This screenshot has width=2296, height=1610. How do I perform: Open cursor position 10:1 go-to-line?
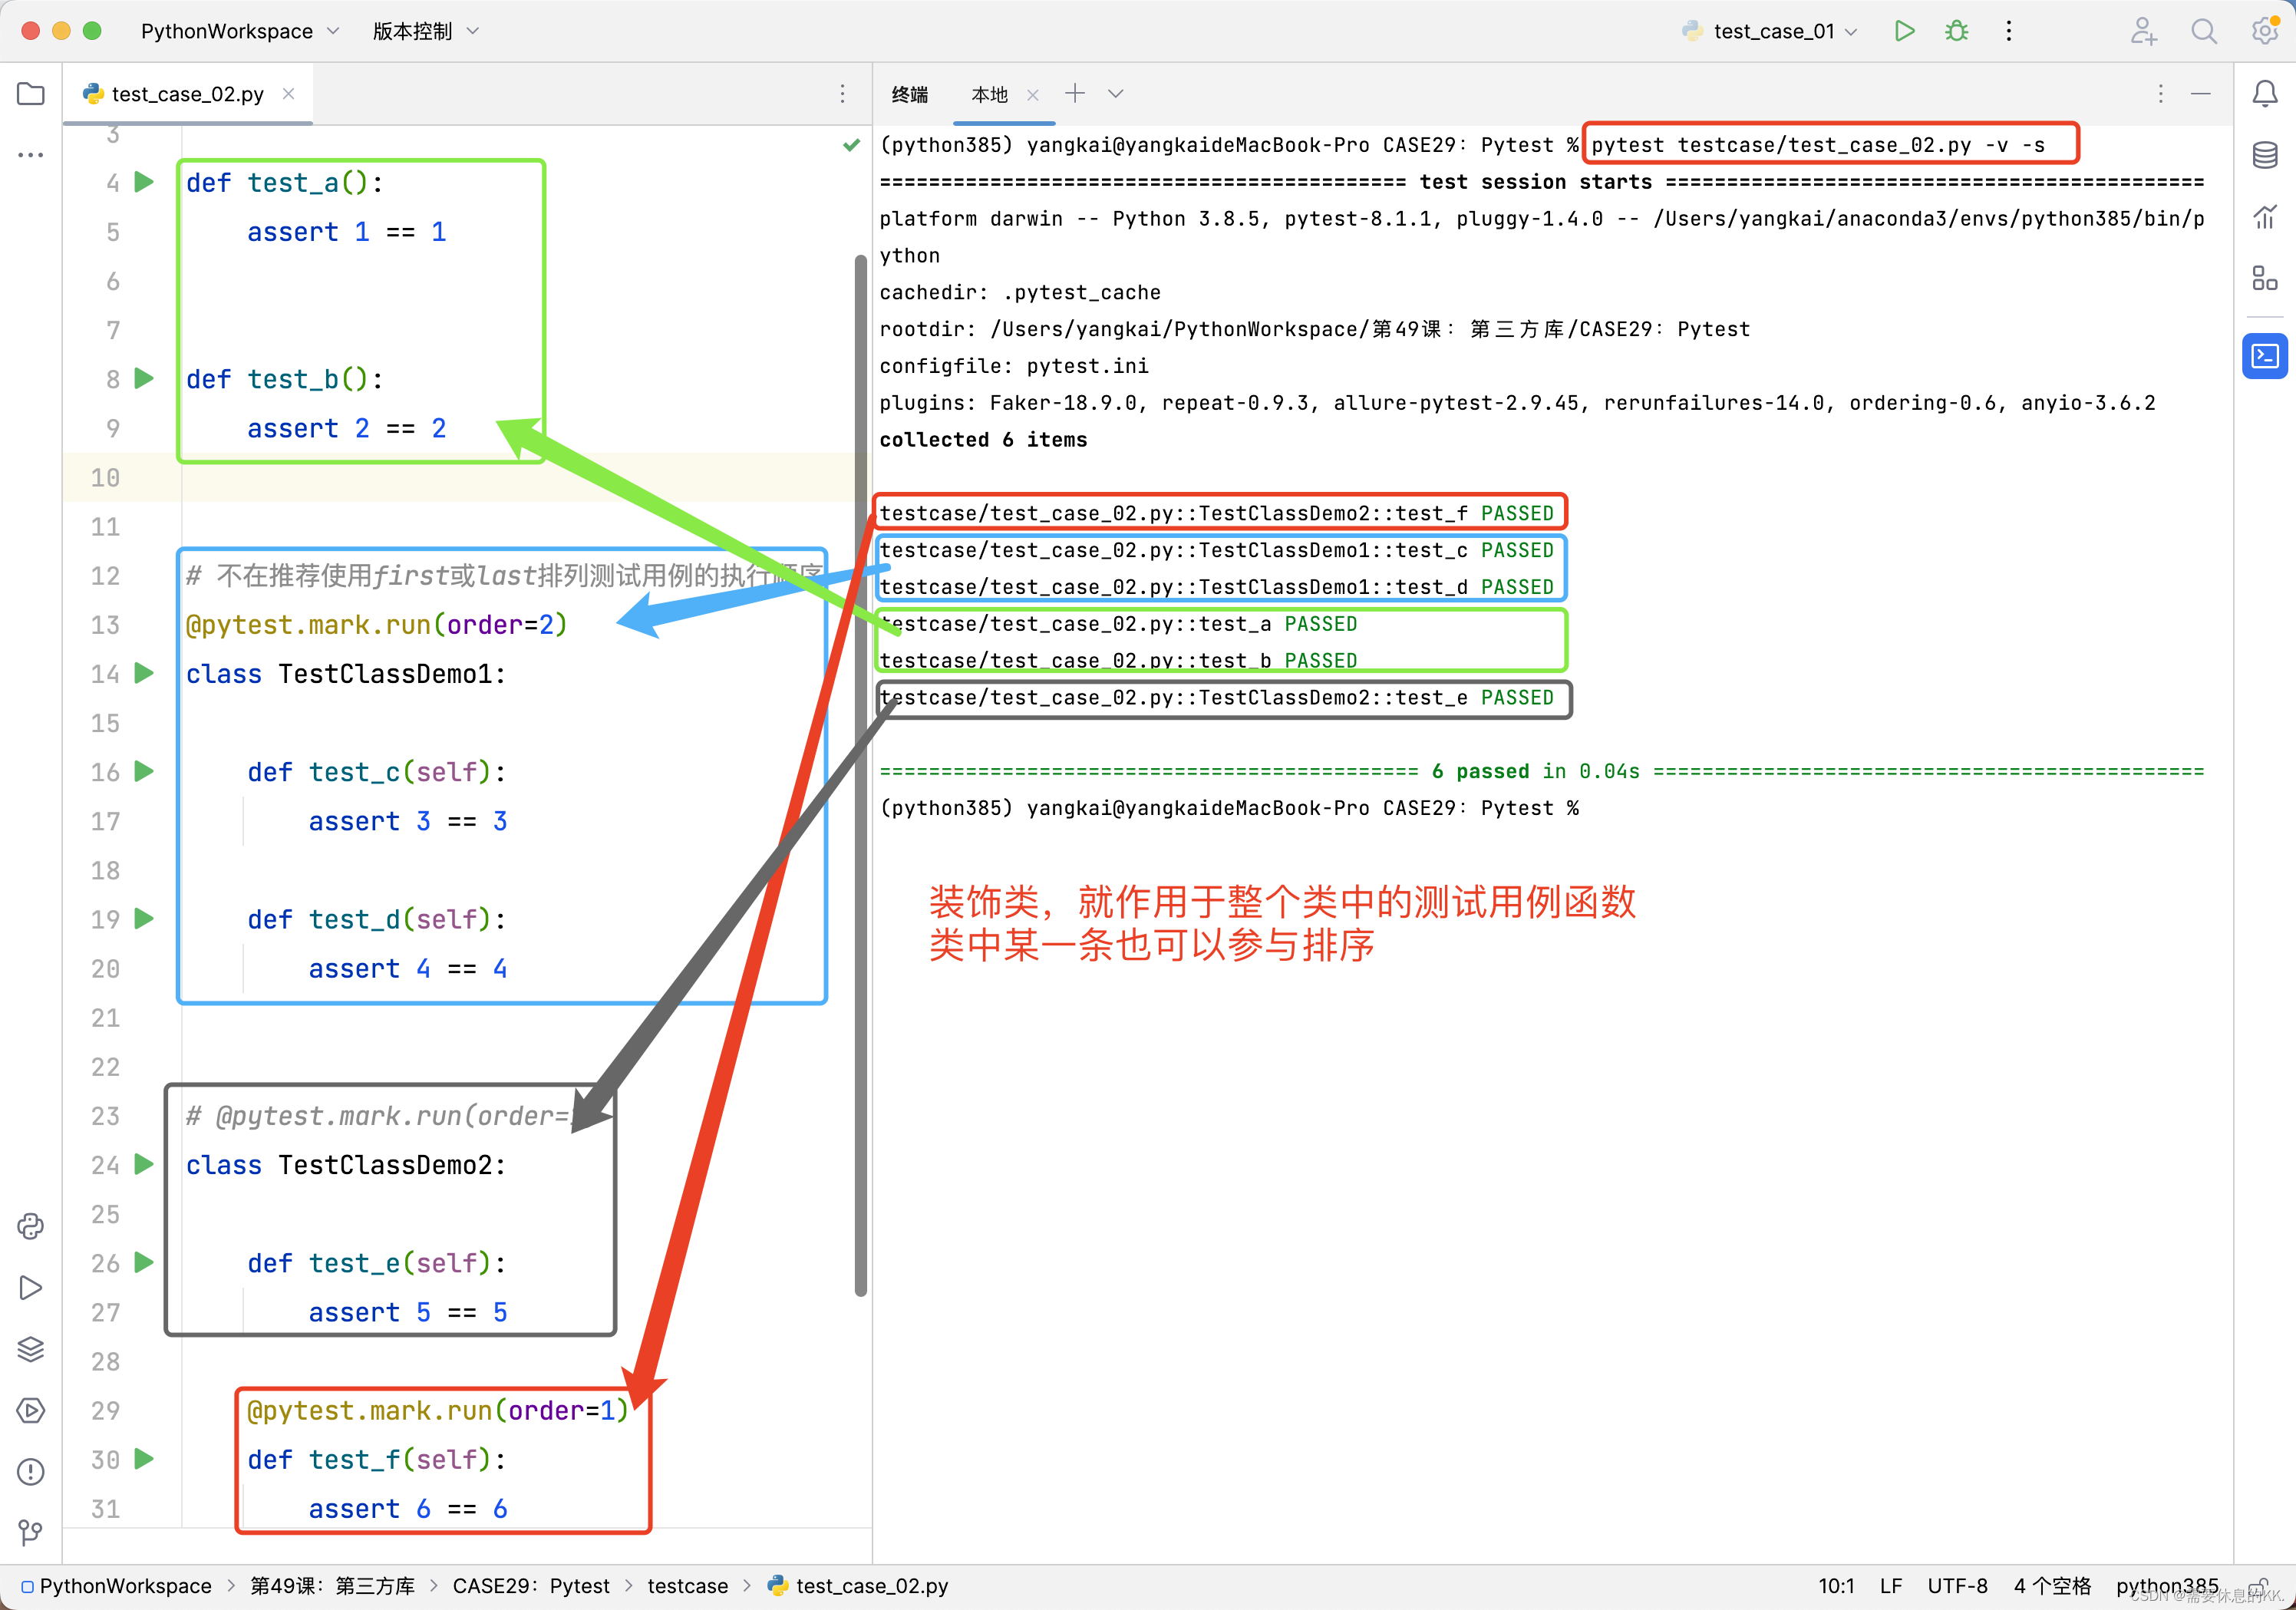coord(1836,1586)
